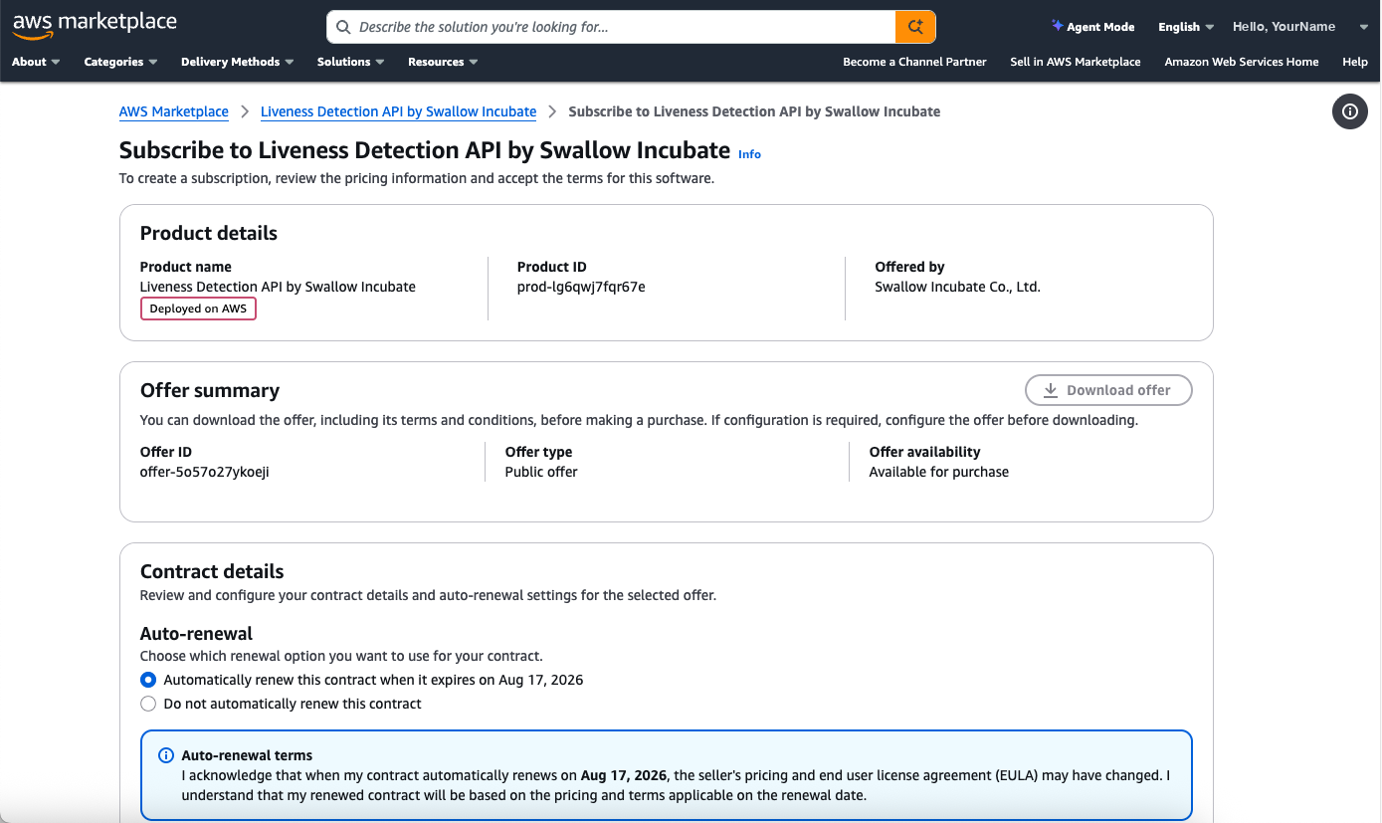Click the Contract details heading
1382x823 pixels.
click(x=212, y=571)
